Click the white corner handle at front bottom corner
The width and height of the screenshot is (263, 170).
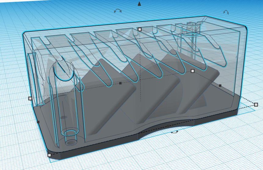click(x=49, y=155)
